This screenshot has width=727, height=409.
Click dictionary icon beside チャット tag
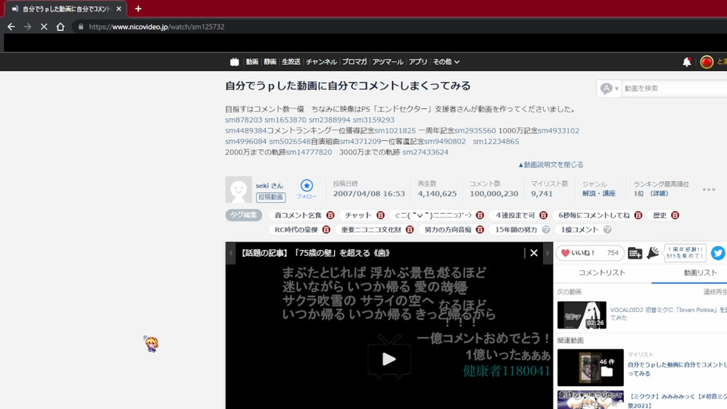380,215
